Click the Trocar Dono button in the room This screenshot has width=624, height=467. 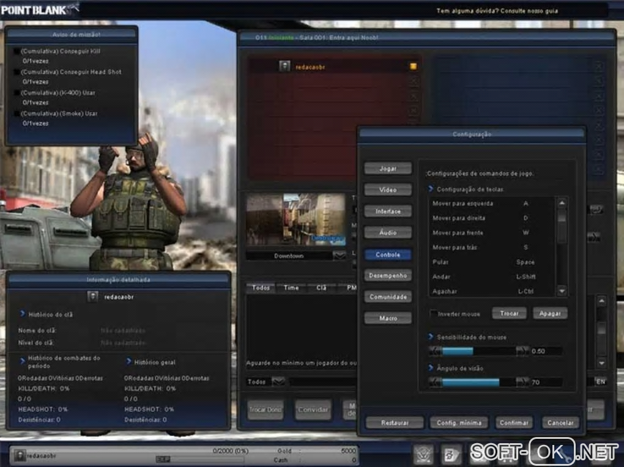(265, 410)
